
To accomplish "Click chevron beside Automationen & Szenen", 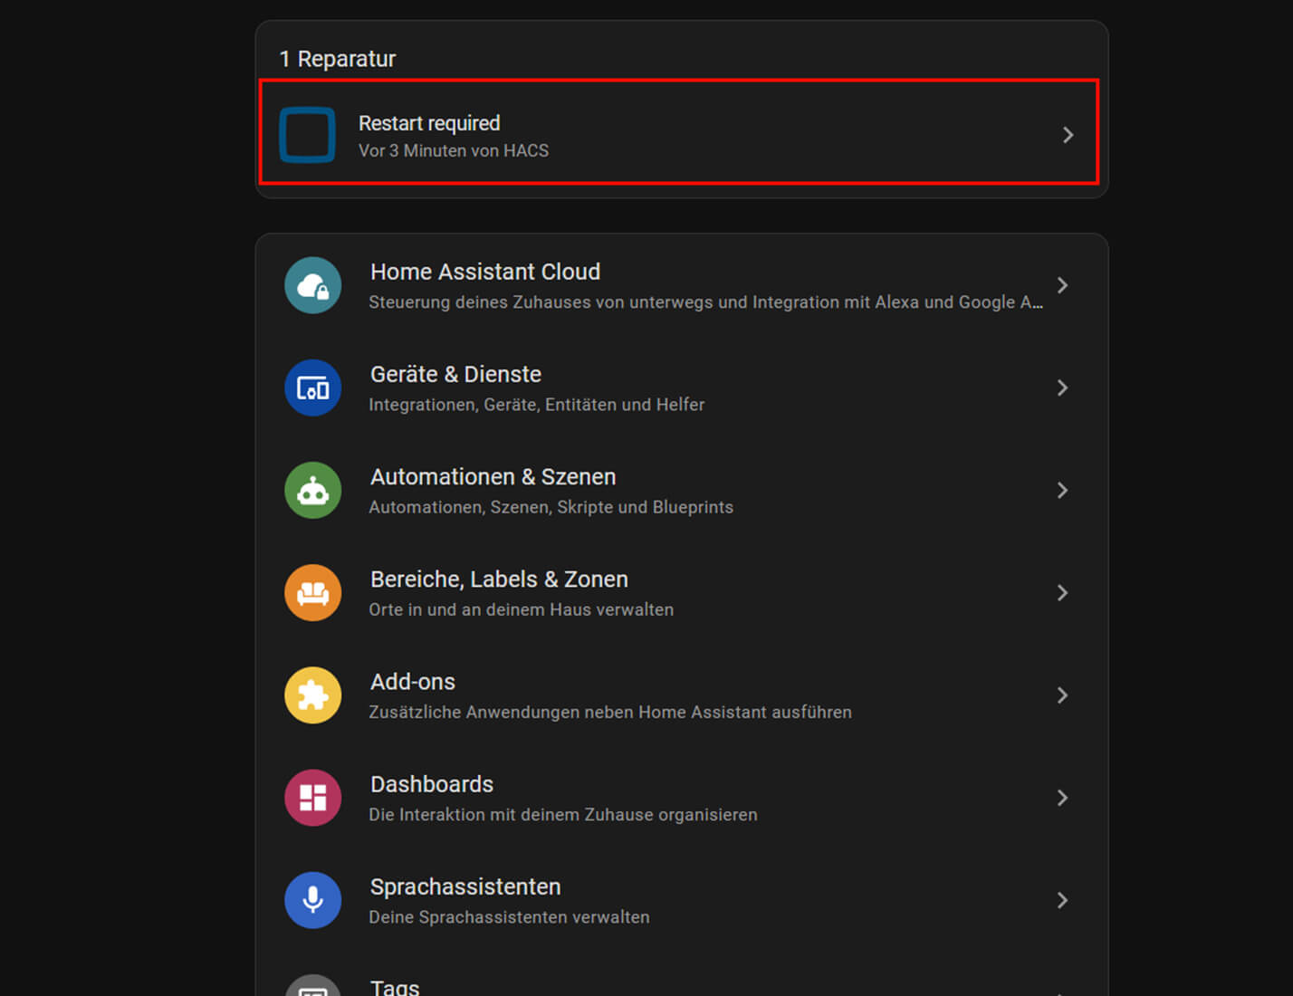I will [1062, 490].
